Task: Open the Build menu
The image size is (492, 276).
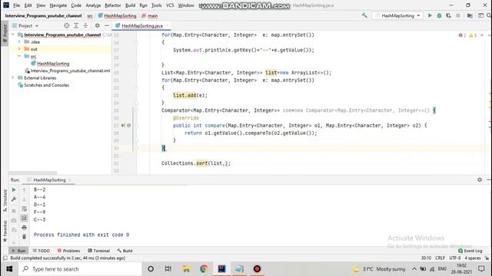Action: click(130, 5)
